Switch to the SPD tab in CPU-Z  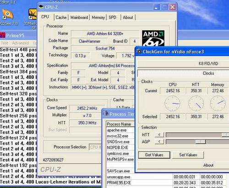pyautogui.click(x=113, y=17)
